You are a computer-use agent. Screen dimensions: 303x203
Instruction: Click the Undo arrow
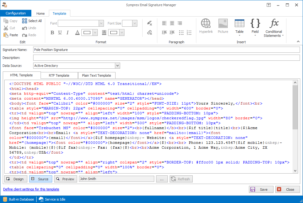(24, 28)
